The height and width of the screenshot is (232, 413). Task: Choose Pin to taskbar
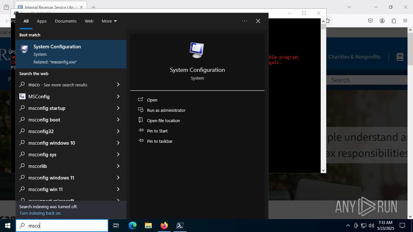(x=160, y=141)
